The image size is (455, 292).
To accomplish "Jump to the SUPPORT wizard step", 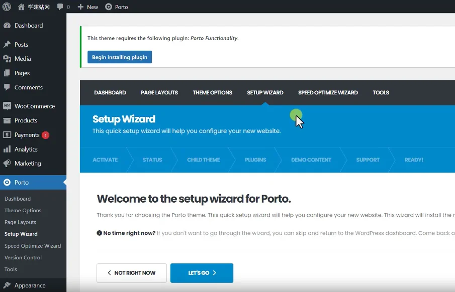I will [368, 160].
